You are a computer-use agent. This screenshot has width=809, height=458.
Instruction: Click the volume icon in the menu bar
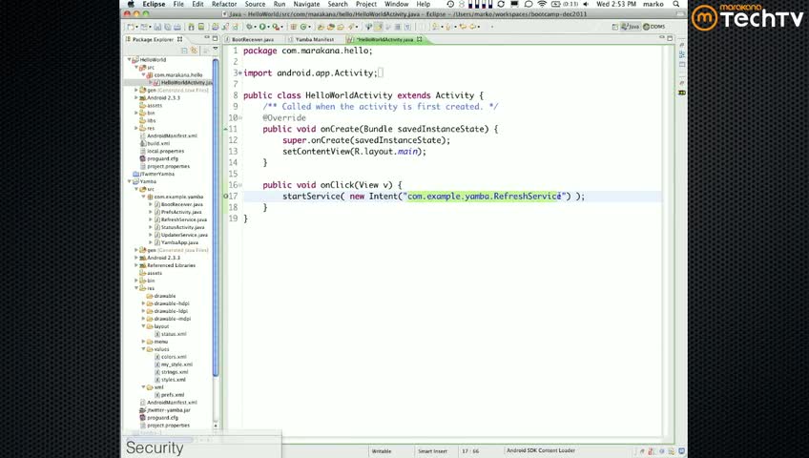click(x=586, y=4)
